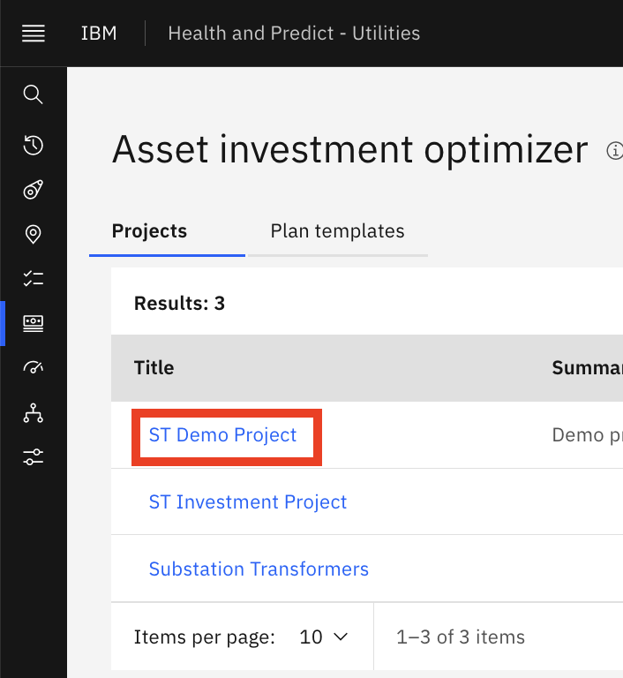The width and height of the screenshot is (623, 678).
Task: Open the Substation Transformers link
Action: (259, 569)
